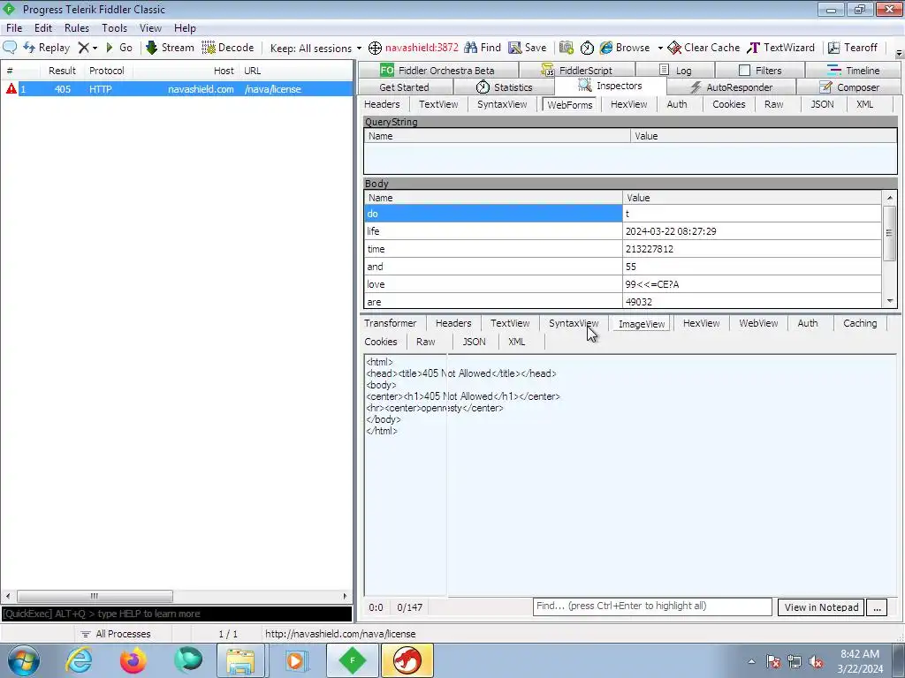Select response Transformer tab
This screenshot has height=678, width=905.
point(390,323)
